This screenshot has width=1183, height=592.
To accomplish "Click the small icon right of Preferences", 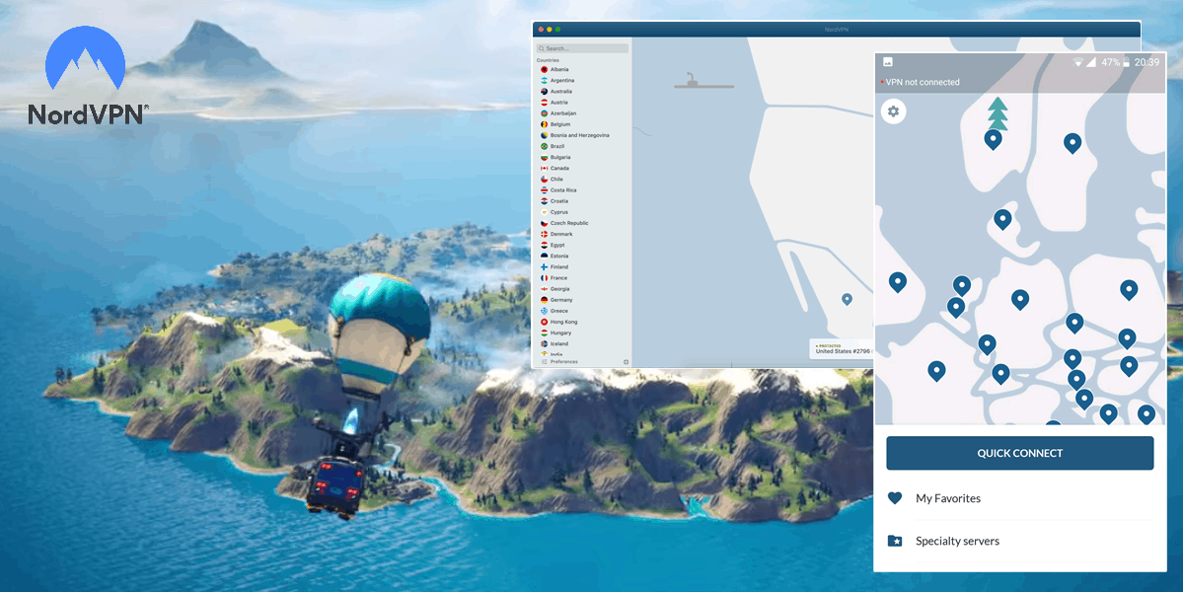I will 626,362.
